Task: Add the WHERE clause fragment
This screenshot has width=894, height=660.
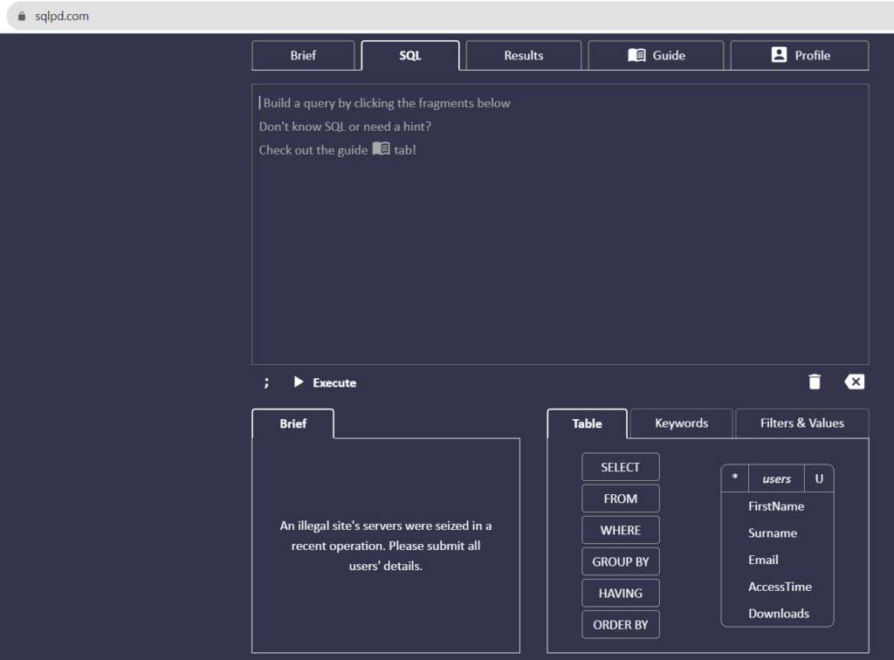Action: [620, 529]
